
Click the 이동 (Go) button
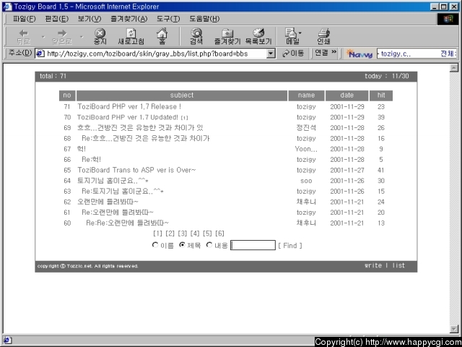(293, 53)
